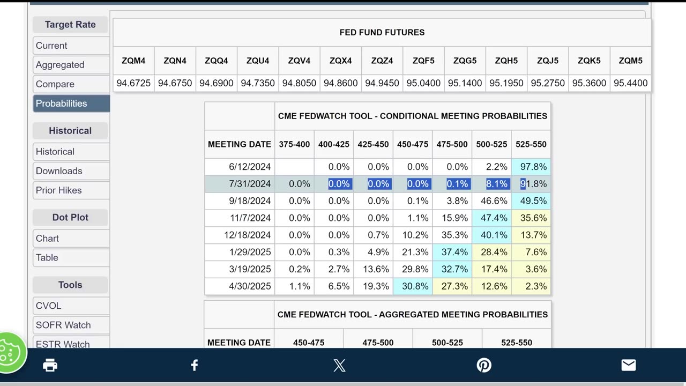
Task: Click the 3/19/2025 meeting date cell
Action: (x=240, y=269)
